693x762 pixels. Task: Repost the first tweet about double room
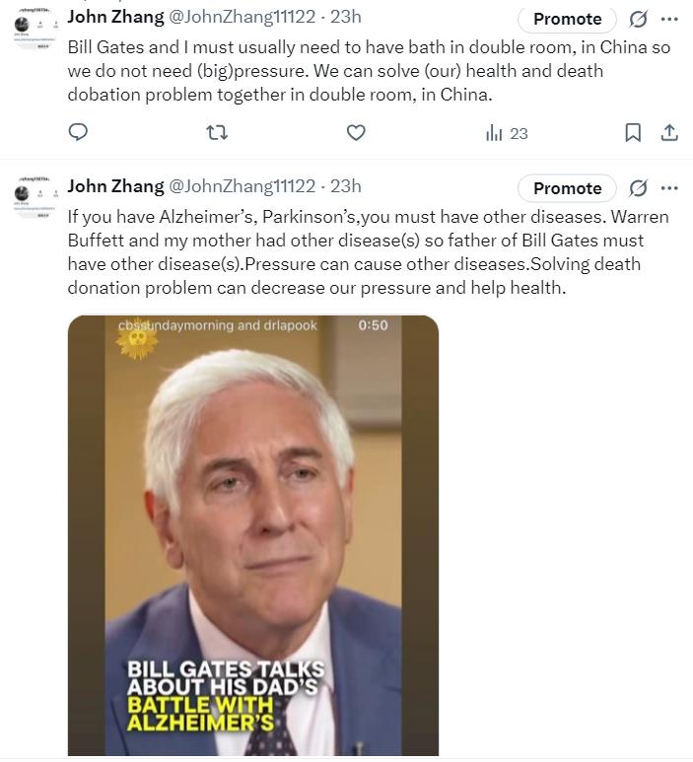pyautogui.click(x=217, y=133)
